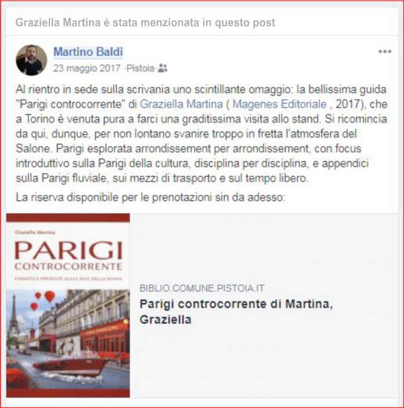
Task: Click the author name printed atop the cover
Action: tap(35, 232)
